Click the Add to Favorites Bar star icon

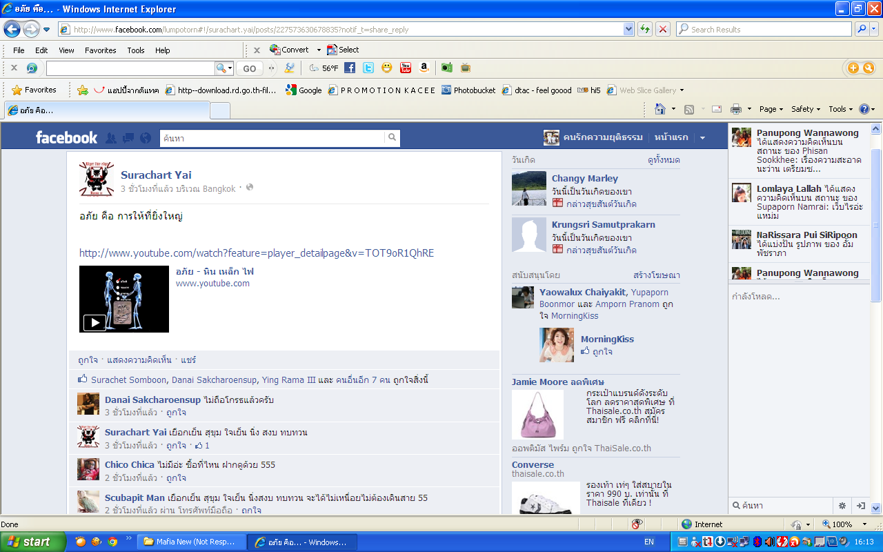(83, 90)
